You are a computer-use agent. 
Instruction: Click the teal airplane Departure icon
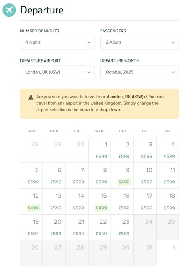pyautogui.click(x=9, y=10)
